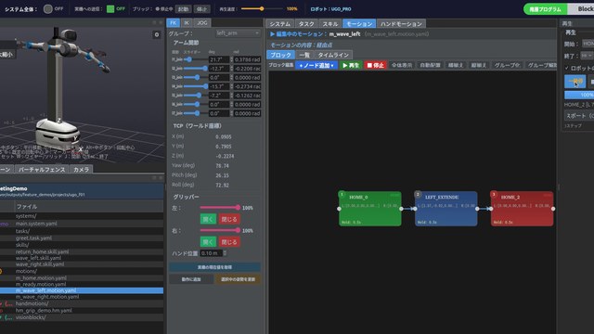Click the 0.3786 rad input field
594x334 pixels.
pyautogui.click(x=248, y=59)
